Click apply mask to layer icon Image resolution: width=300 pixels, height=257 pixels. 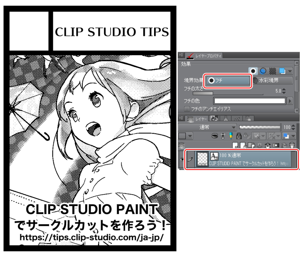pos(284,145)
